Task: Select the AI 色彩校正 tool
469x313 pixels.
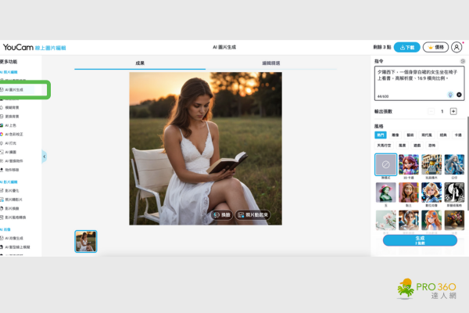Action: click(x=14, y=134)
